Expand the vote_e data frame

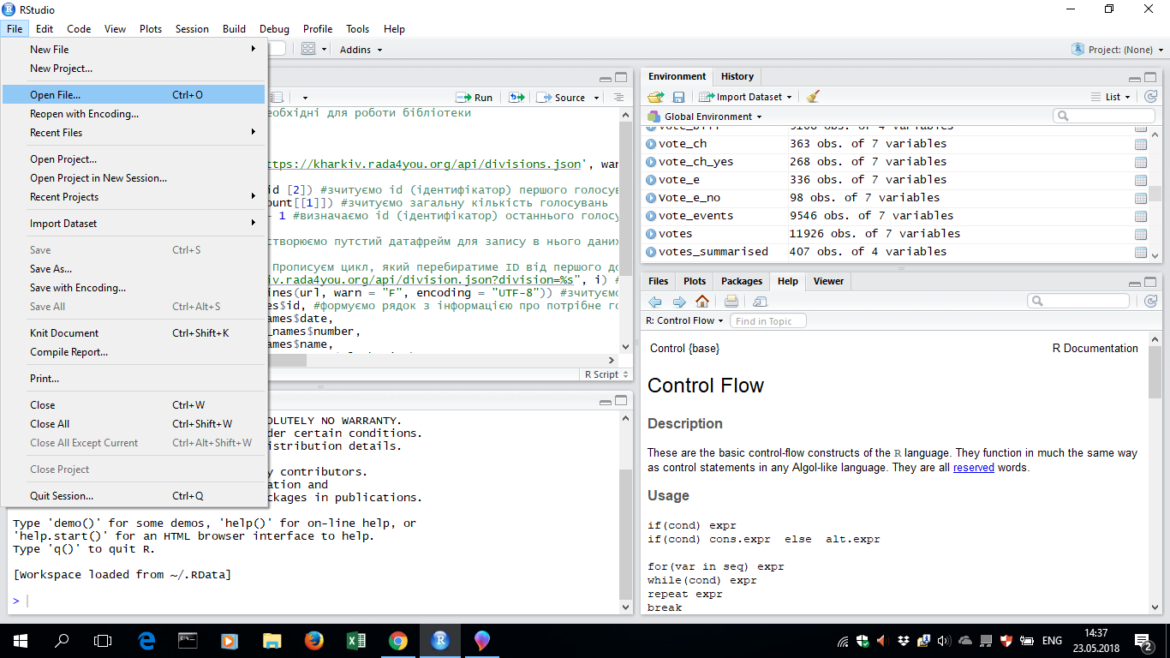pos(651,180)
